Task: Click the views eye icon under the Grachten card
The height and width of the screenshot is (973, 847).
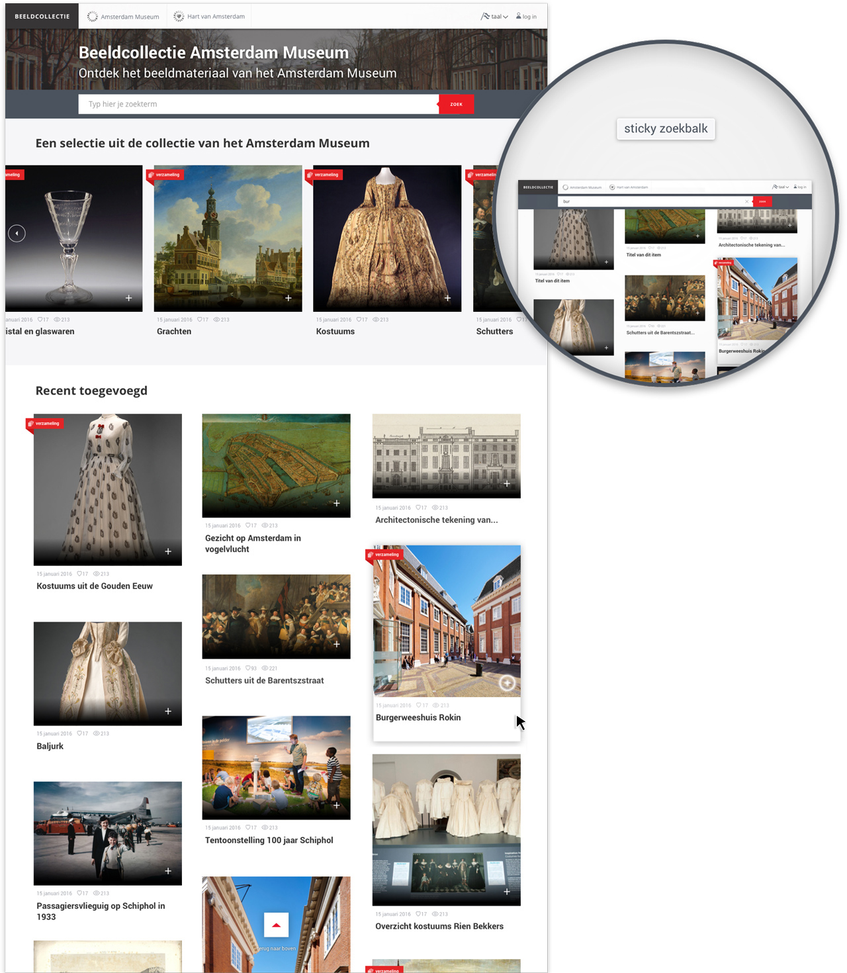Action: (216, 320)
